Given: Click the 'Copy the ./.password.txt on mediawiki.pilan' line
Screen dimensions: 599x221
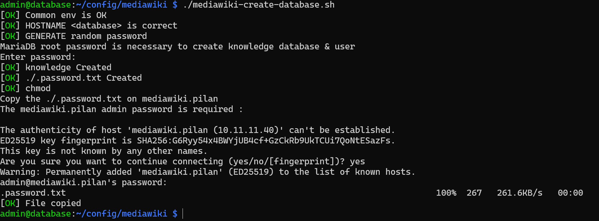Looking at the screenshot, I should [109, 99].
